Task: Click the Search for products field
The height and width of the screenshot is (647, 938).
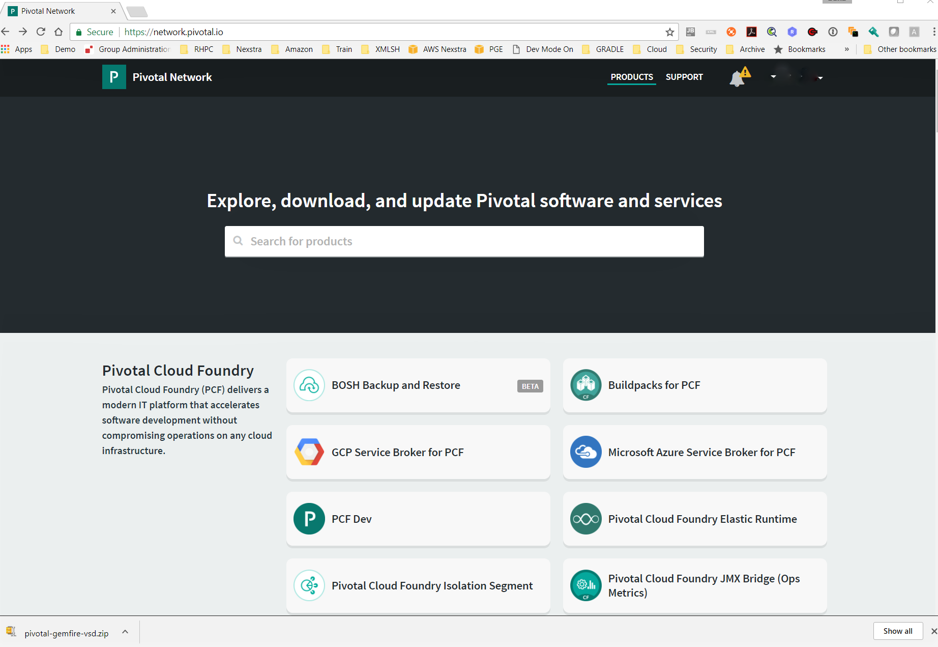Action: (464, 241)
